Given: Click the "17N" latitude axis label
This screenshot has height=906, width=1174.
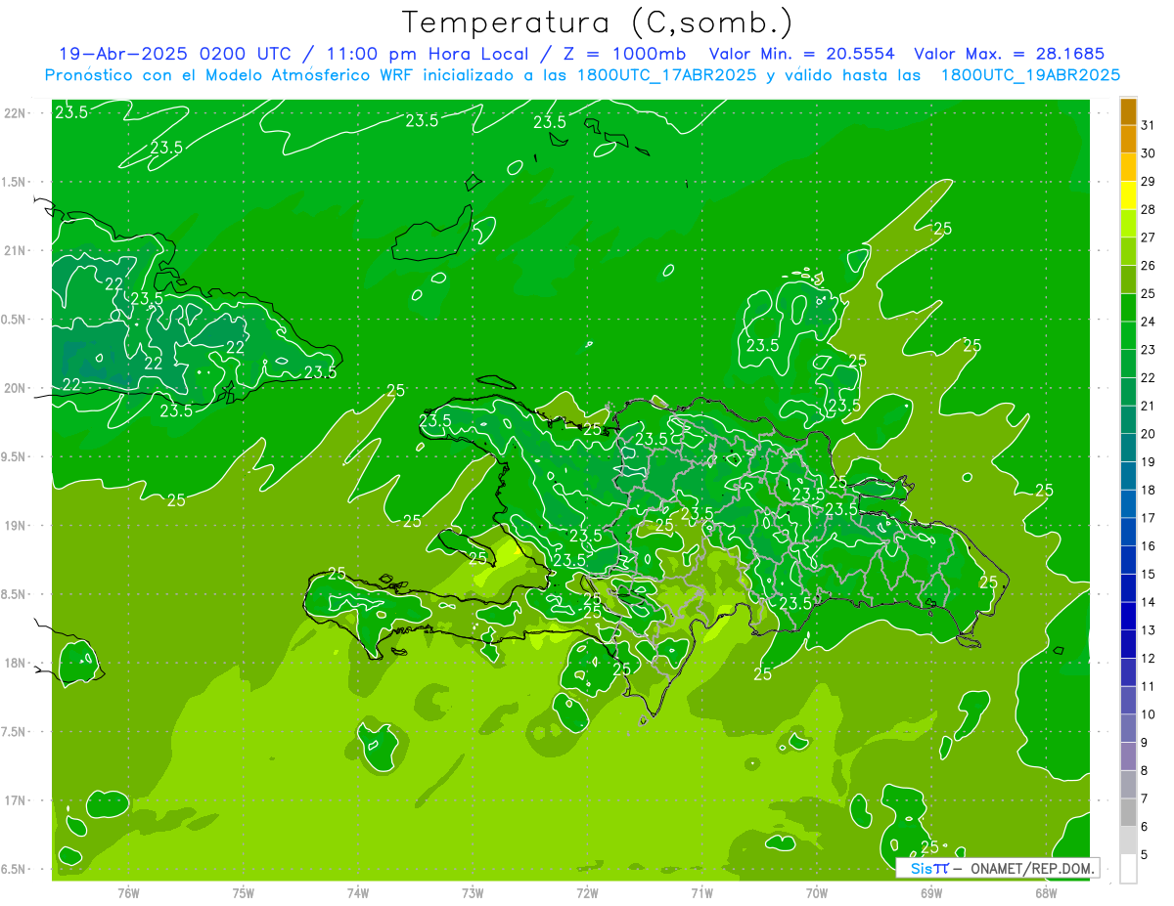Looking at the screenshot, I should pos(14,800).
